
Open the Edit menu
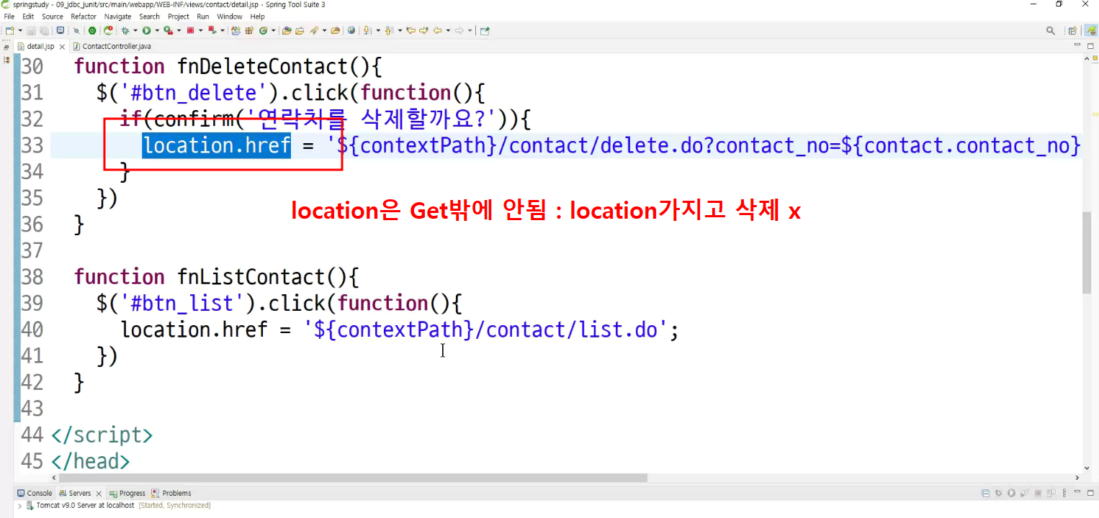tap(28, 16)
